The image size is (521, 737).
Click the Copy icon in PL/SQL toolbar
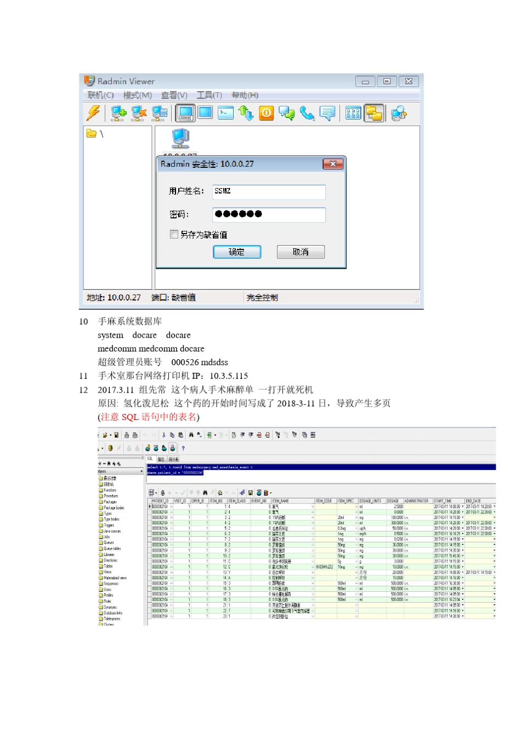[x=172, y=435]
